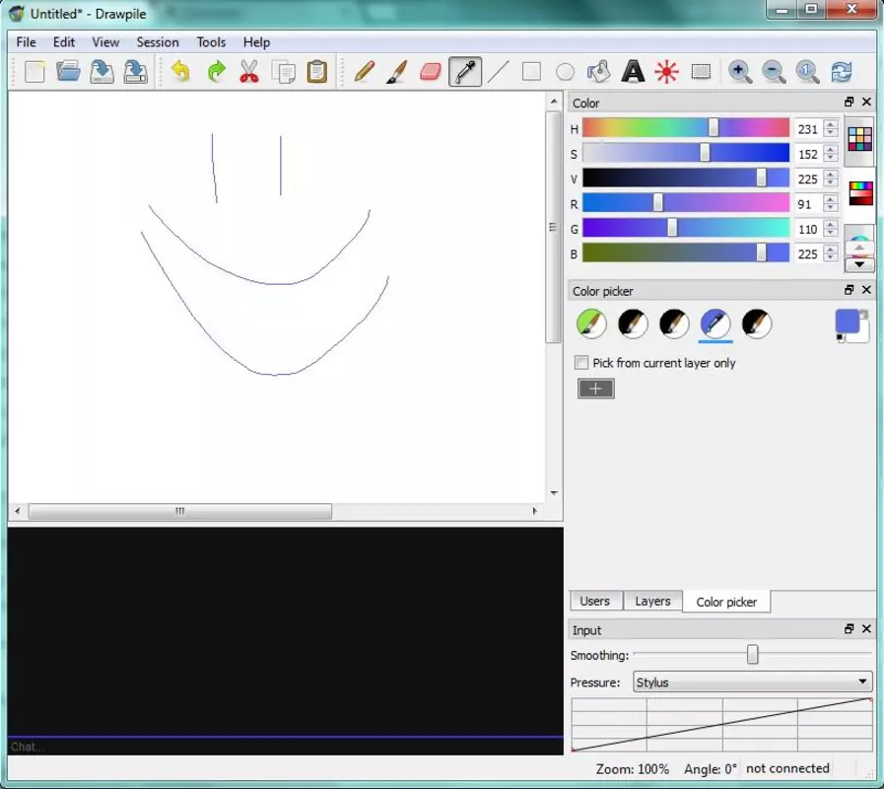The width and height of the screenshot is (884, 789).
Task: Click the Save As toolbar icon
Action: pyautogui.click(x=136, y=72)
